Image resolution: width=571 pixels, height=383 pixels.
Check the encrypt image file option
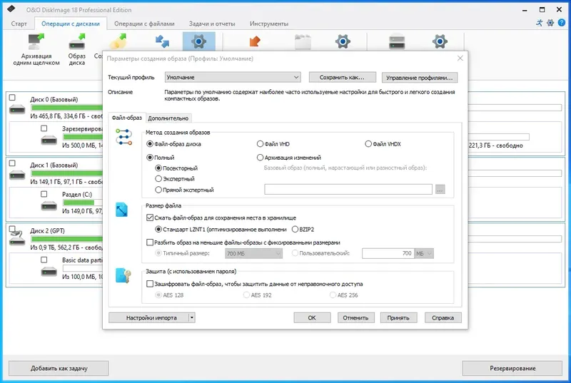pos(150,284)
